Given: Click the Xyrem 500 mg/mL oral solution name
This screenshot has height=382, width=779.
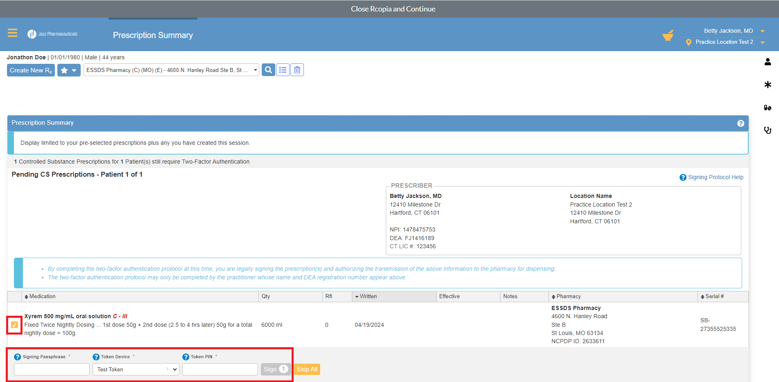Looking at the screenshot, I should 68,316.
